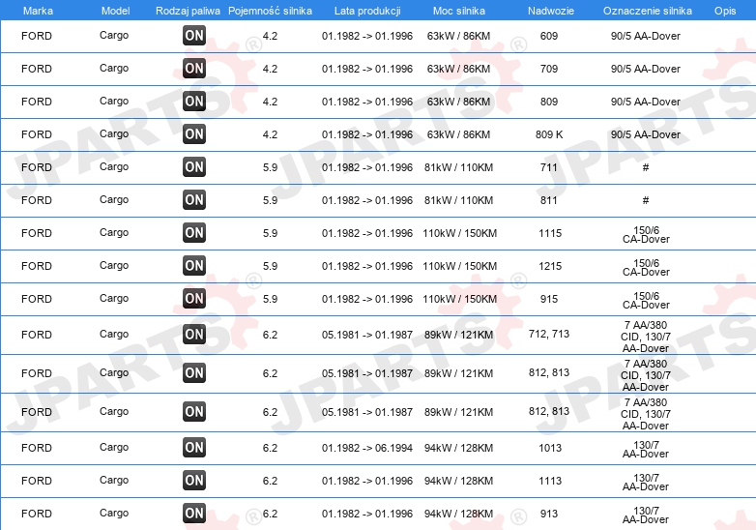Select body code 609
Screen dimensions: 756x530
pos(549,36)
